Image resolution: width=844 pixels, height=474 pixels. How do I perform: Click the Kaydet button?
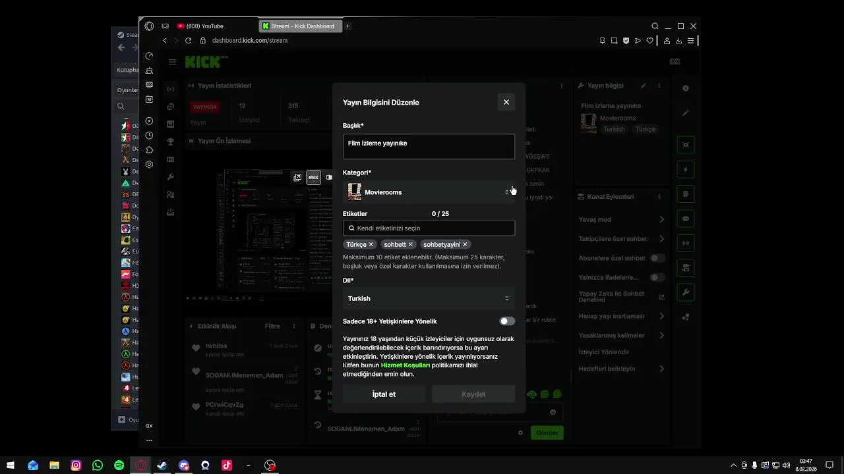point(473,394)
